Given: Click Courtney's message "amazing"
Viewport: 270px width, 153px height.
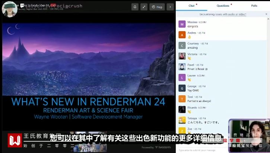Looking at the screenshot, I should point(192,48).
